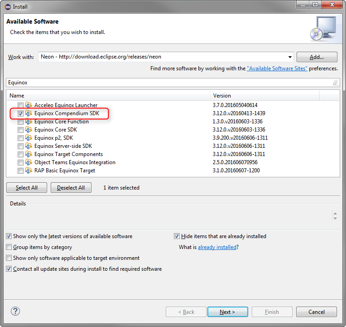Screen dimensions: 346x327
Task: Click the disabled Finish button
Action: pyautogui.click(x=272, y=312)
